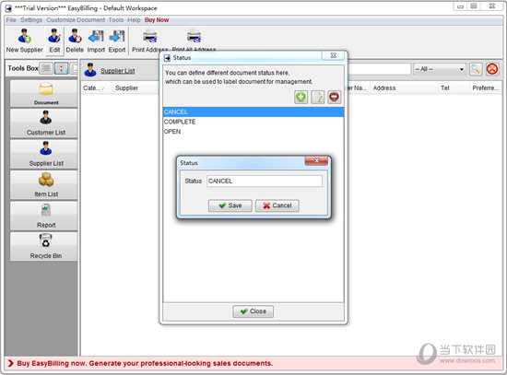Select COMPLETE row in status list
The height and width of the screenshot is (375, 507).
point(253,122)
